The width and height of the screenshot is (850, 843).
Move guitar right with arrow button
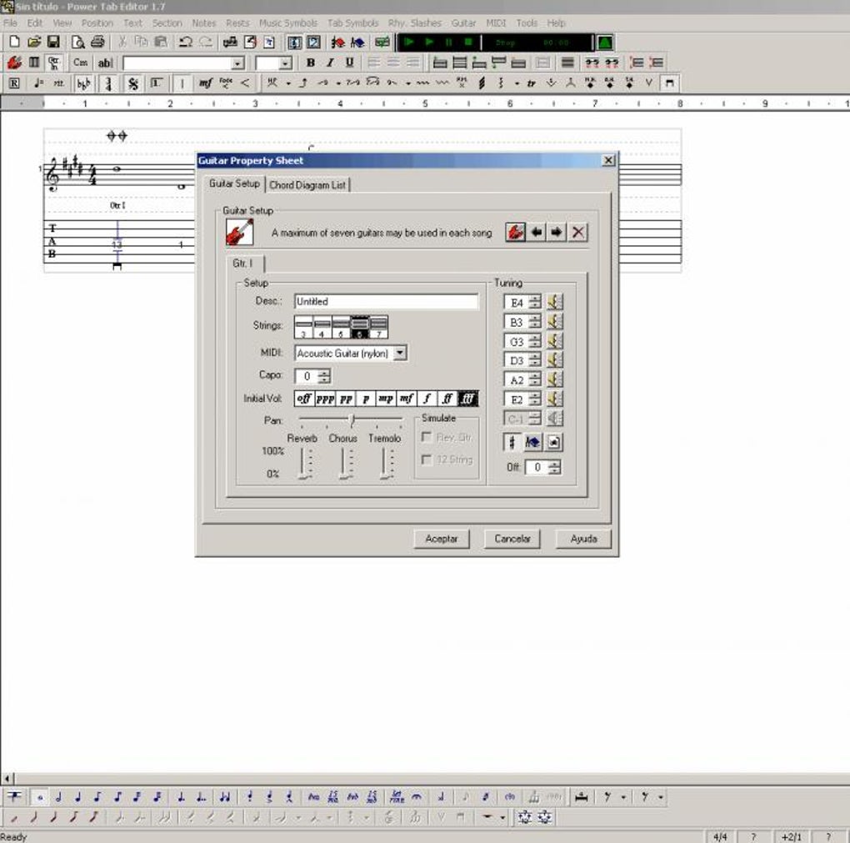coord(557,232)
